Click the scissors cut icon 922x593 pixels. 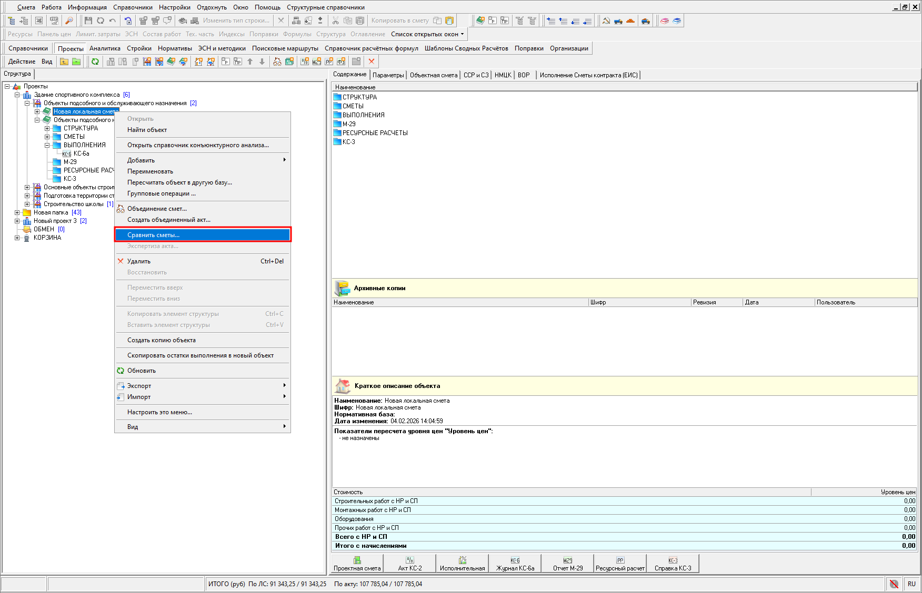(335, 21)
